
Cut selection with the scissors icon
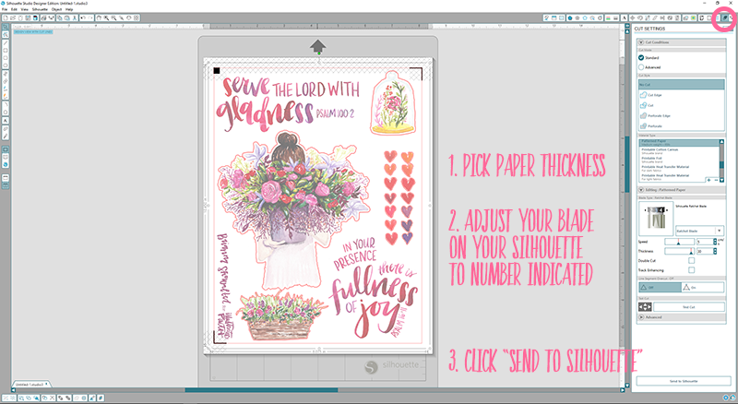tap(75, 18)
